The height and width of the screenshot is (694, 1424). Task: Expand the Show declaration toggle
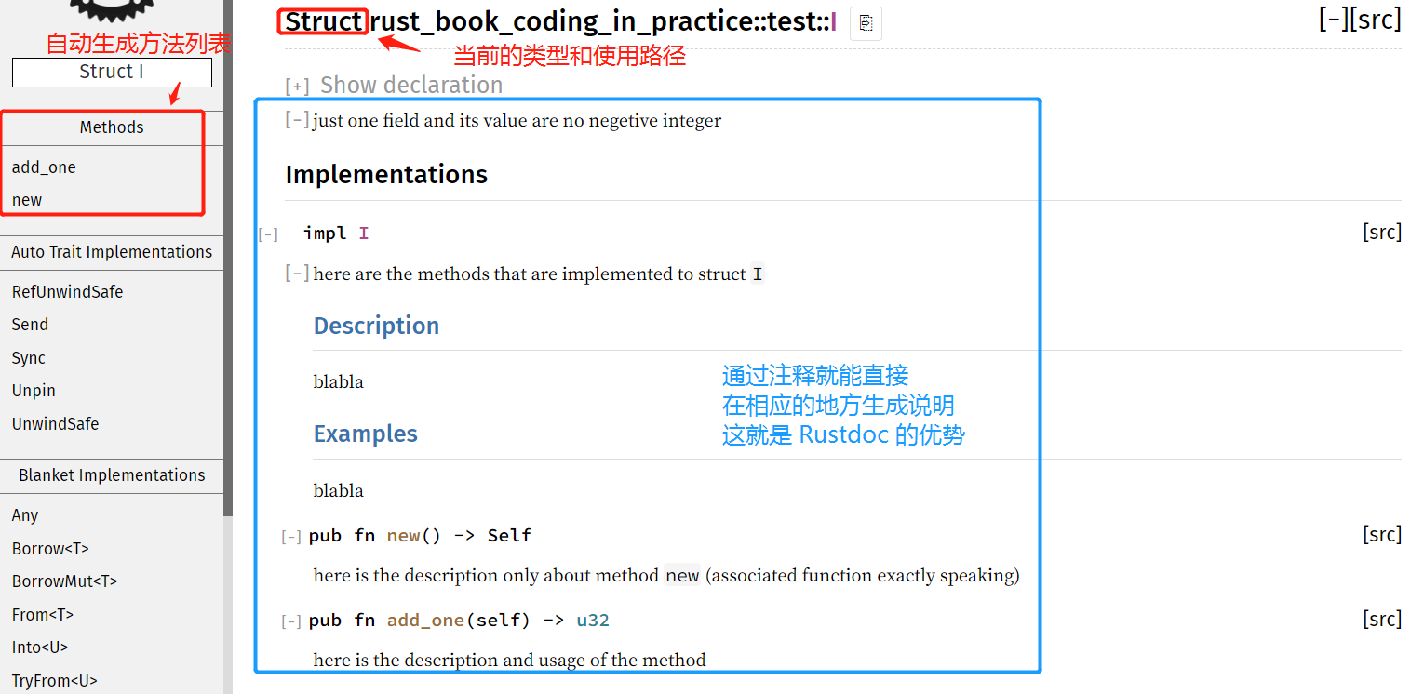tap(297, 87)
